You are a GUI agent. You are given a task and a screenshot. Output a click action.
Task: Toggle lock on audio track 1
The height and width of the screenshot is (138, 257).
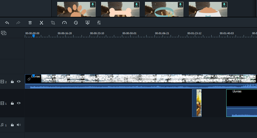coord(12,125)
